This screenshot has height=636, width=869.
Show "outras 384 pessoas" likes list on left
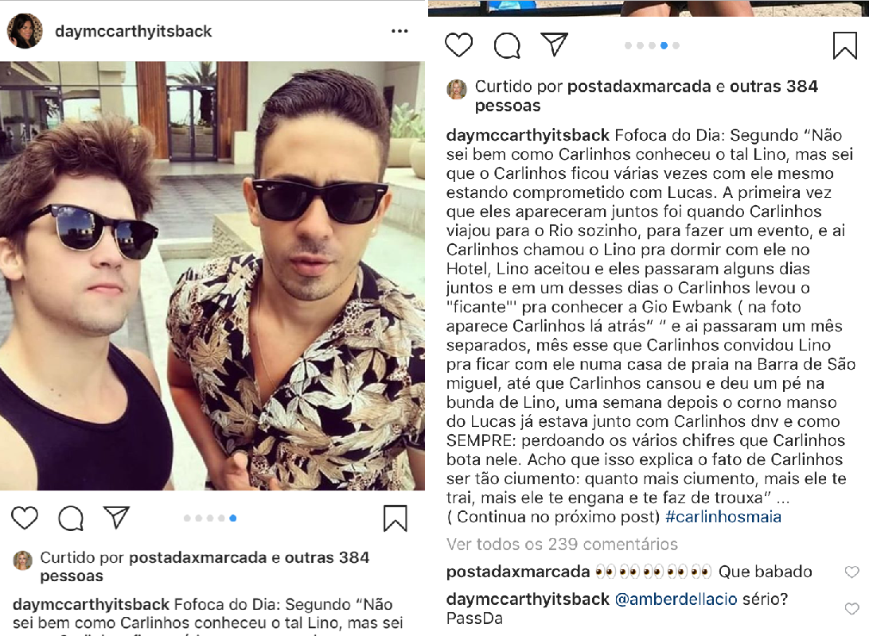click(x=205, y=566)
